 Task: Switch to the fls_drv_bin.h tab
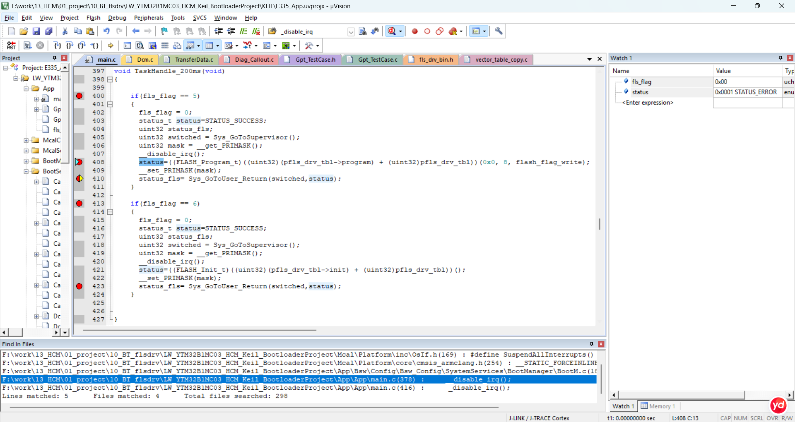(x=432, y=60)
